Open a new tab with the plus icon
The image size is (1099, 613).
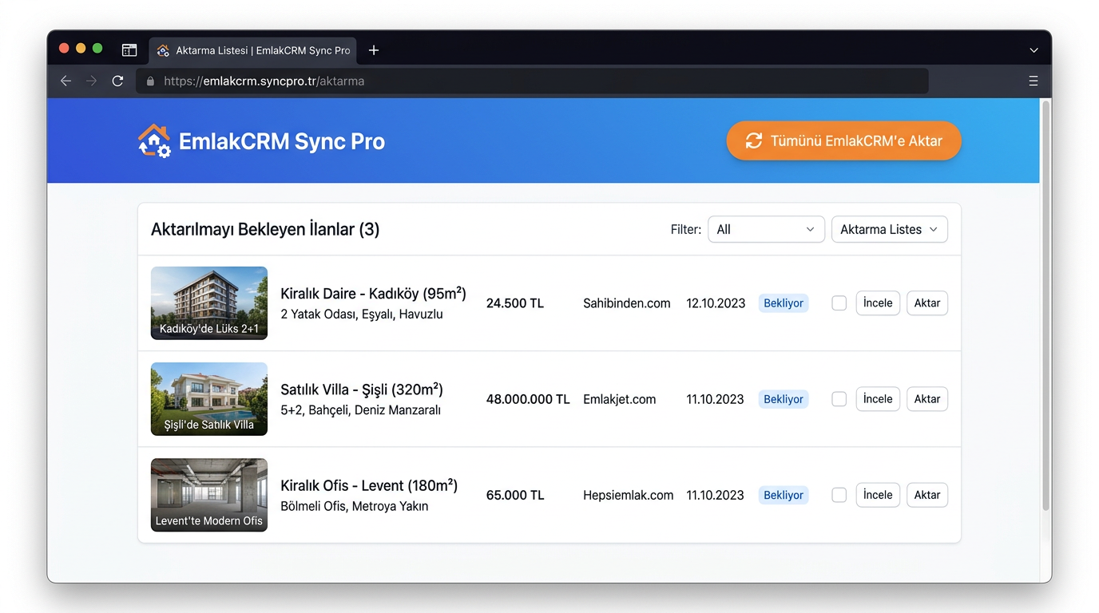374,50
